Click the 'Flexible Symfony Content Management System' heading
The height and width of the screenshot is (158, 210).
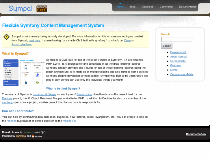pos(53,26)
